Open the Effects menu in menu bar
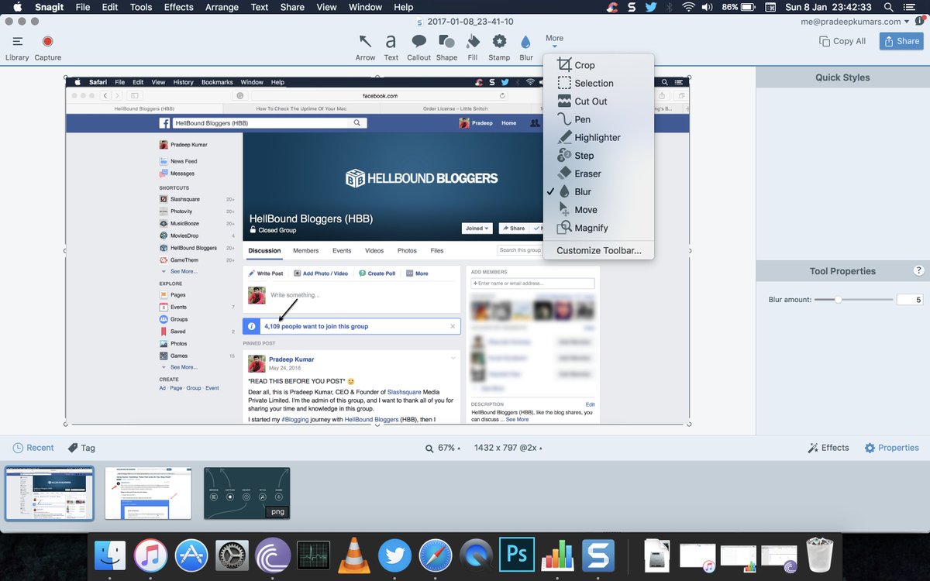Screen dimensions: 930x581 click(x=178, y=7)
